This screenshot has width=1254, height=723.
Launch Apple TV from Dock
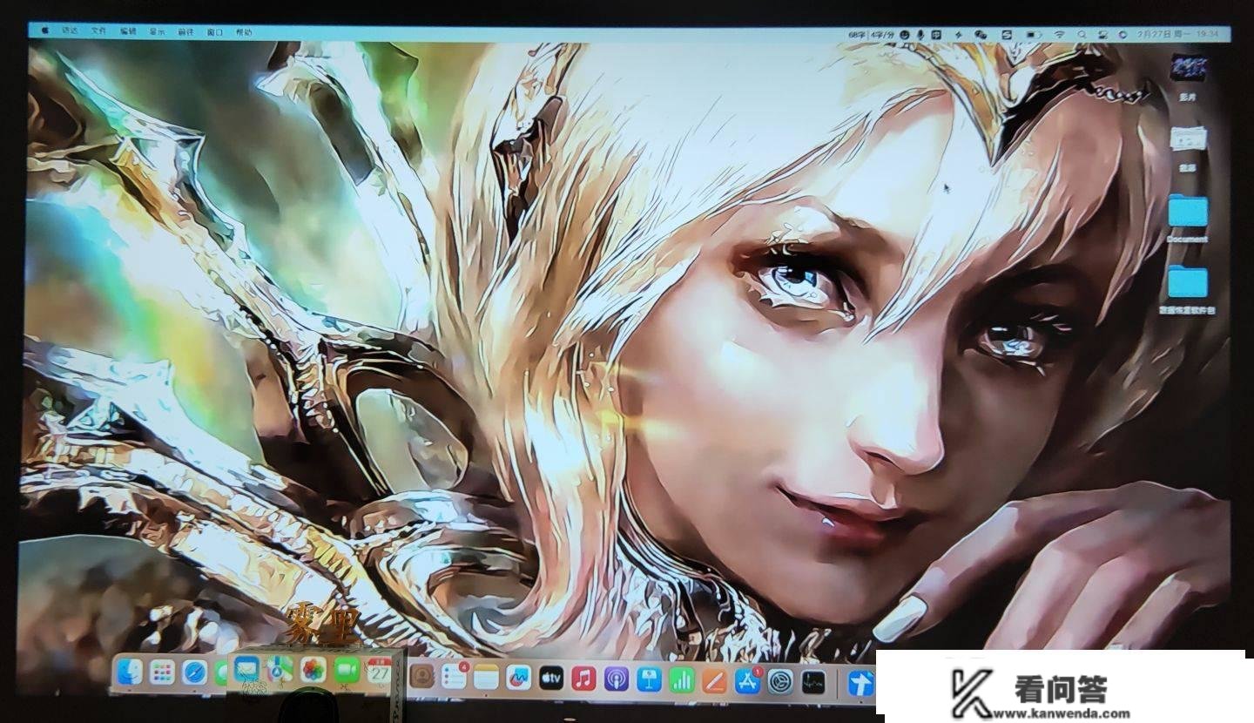point(550,678)
